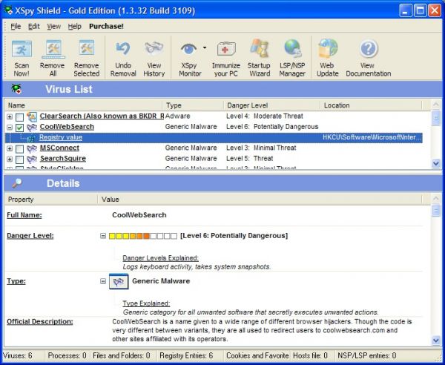Image resolution: width=445 pixels, height=365 pixels.
Task: Open the LSP/NSP Manager
Action: 292,50
